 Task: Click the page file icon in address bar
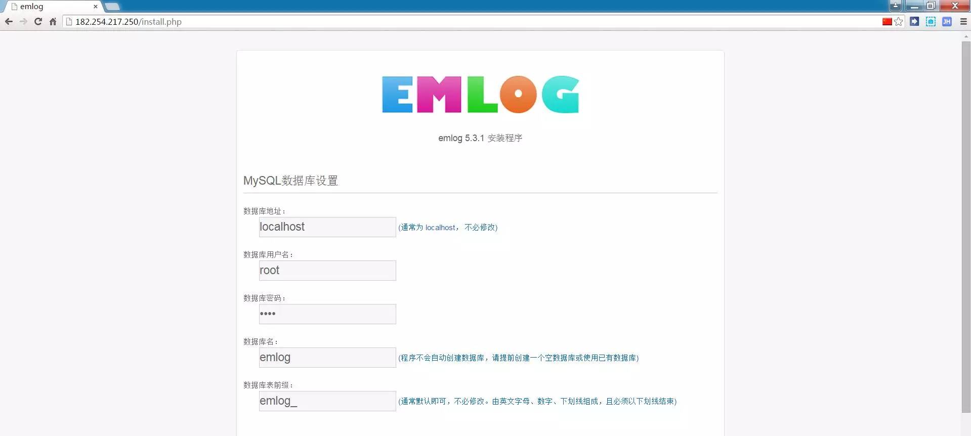coord(69,22)
